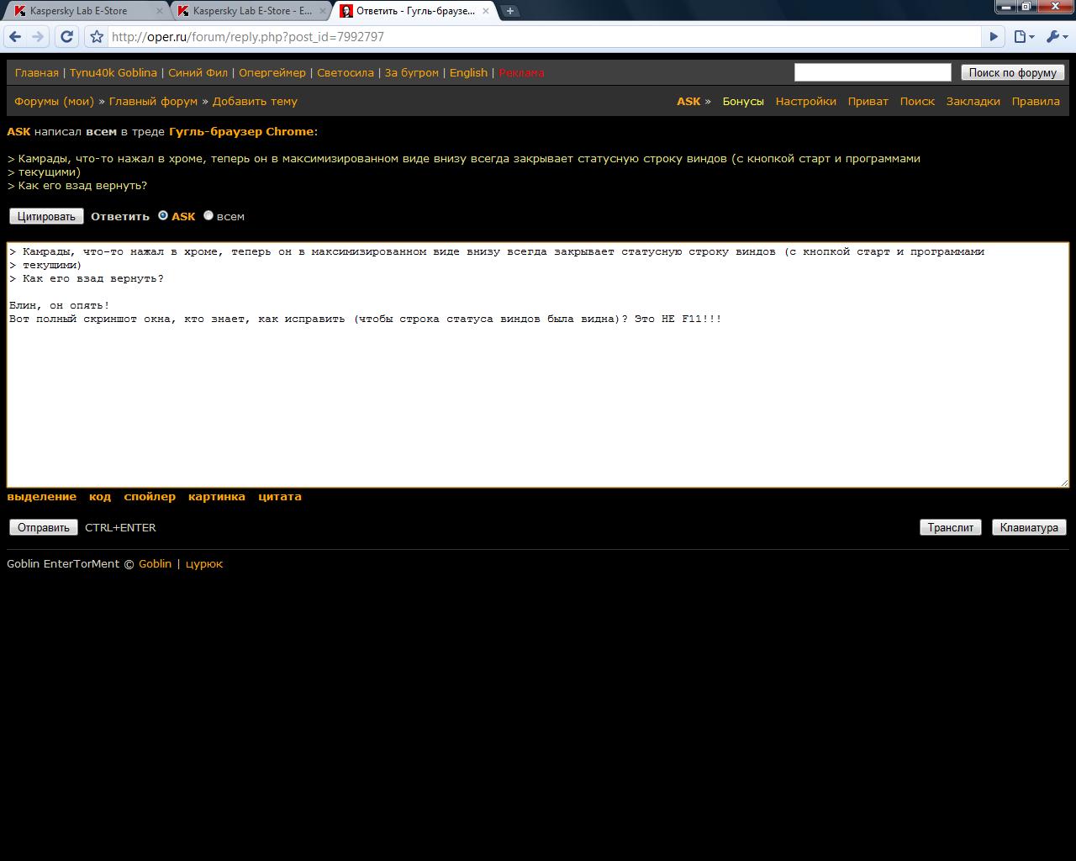
Task: Submit the reply with Отправить button
Action: point(44,527)
